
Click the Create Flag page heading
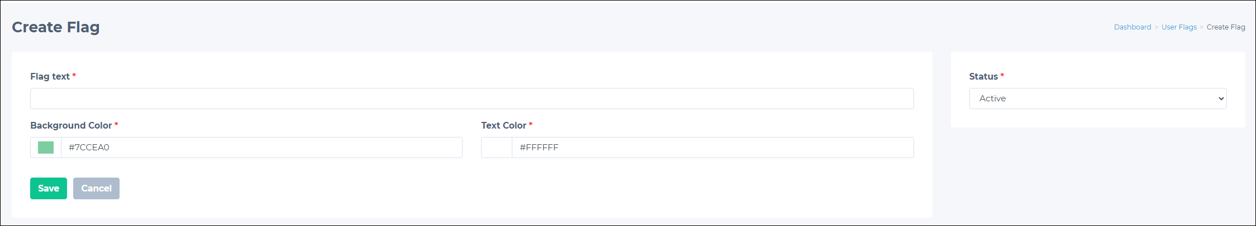click(56, 27)
